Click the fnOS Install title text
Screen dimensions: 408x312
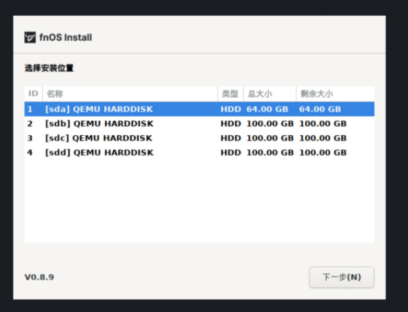[x=65, y=38]
